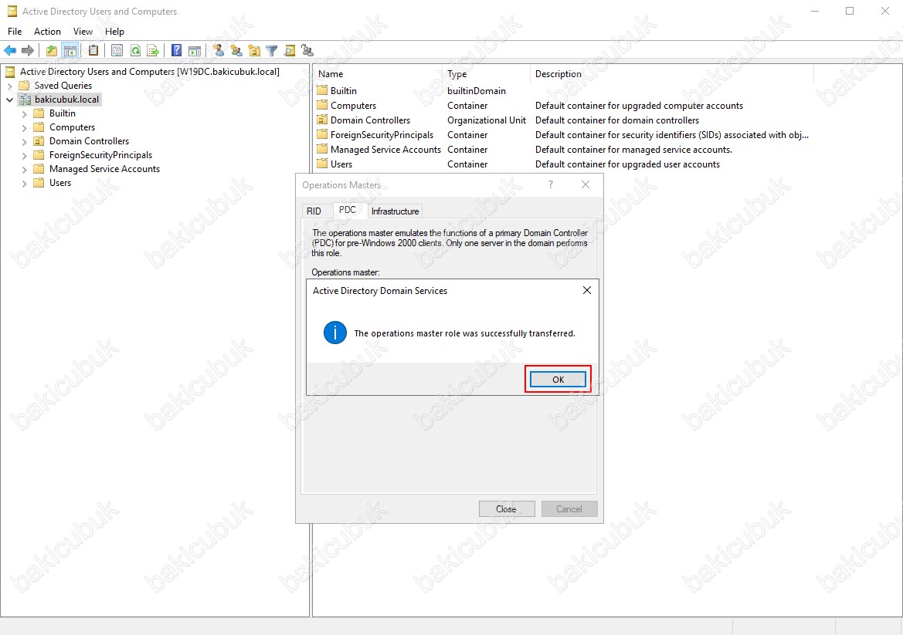
Task: Select the Domain Controllers row name in the list
Action: [x=370, y=120]
